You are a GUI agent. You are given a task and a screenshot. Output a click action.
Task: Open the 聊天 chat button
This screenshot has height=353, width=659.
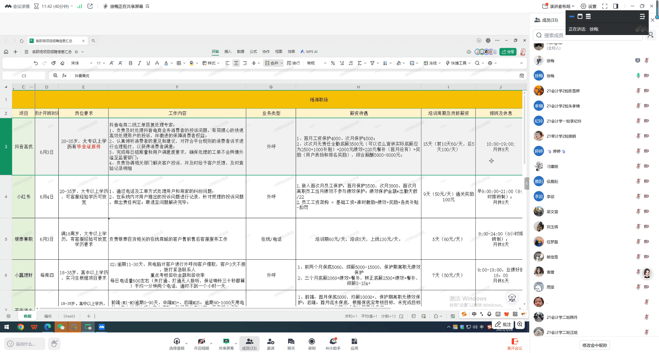tap(291, 343)
